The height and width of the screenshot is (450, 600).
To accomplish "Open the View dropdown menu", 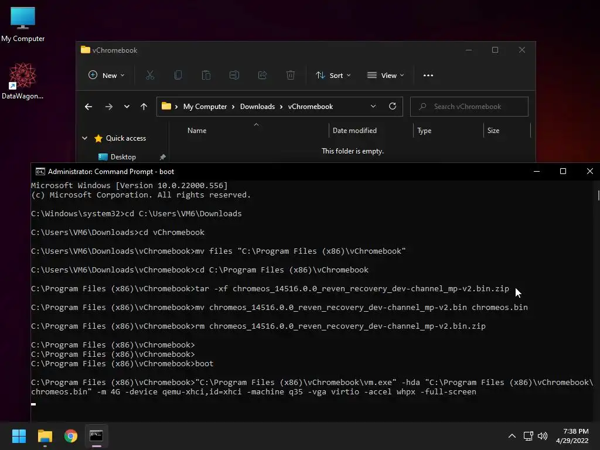I will [x=386, y=76].
